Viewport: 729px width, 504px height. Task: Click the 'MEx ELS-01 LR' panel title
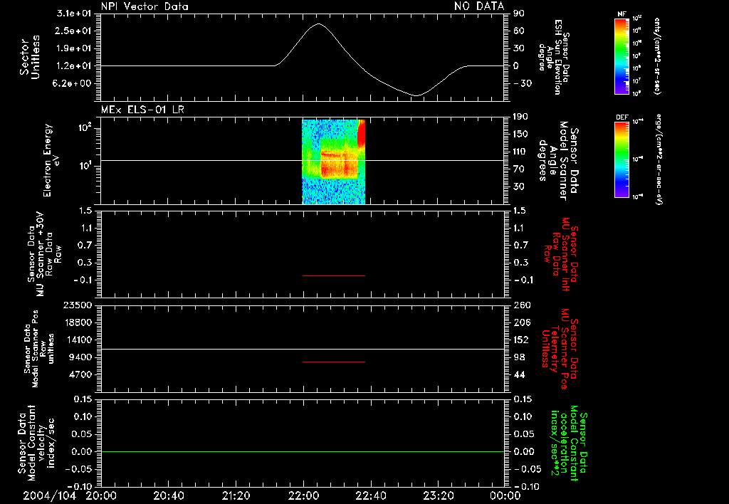[142, 110]
